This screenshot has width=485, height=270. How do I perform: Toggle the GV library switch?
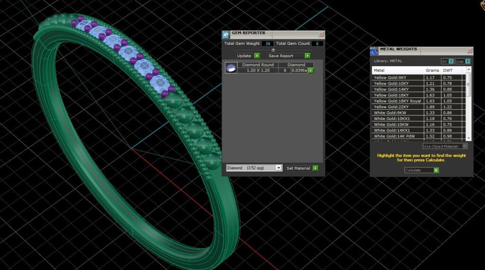click(447, 61)
